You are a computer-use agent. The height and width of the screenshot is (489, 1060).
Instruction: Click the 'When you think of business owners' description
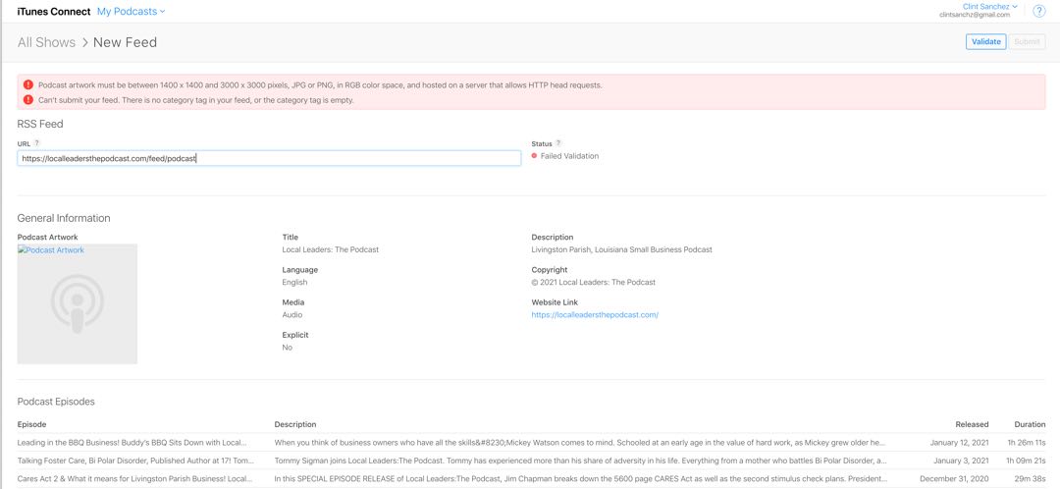[x=580, y=443]
